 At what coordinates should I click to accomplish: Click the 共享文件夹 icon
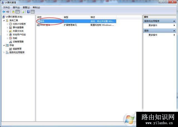click(x=11, y=31)
